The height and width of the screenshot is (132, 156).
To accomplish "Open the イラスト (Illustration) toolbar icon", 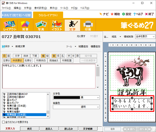I will (57, 25).
